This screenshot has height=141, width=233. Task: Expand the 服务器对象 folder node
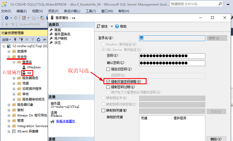(x=9, y=105)
